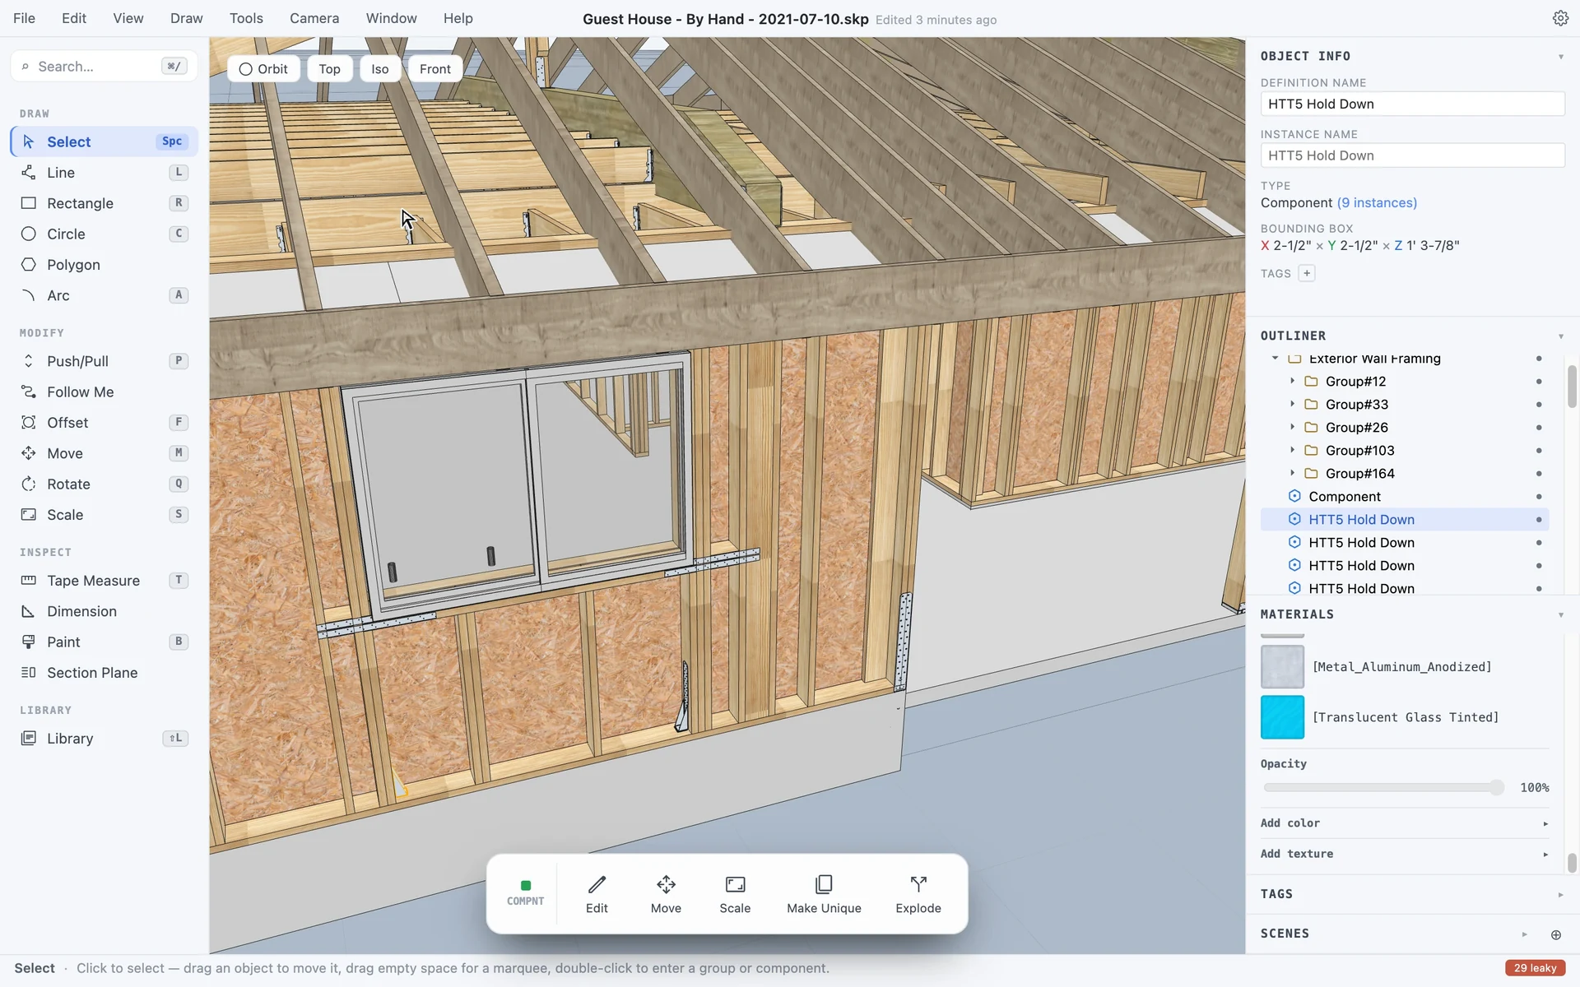Toggle visibility of Group#33
This screenshot has height=987, width=1580.
coord(1539,405)
